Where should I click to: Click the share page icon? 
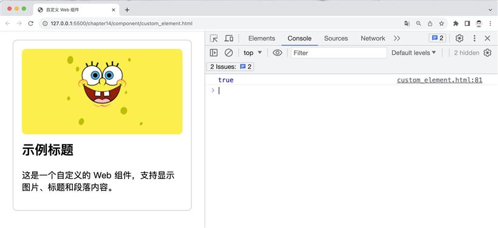pos(430,24)
